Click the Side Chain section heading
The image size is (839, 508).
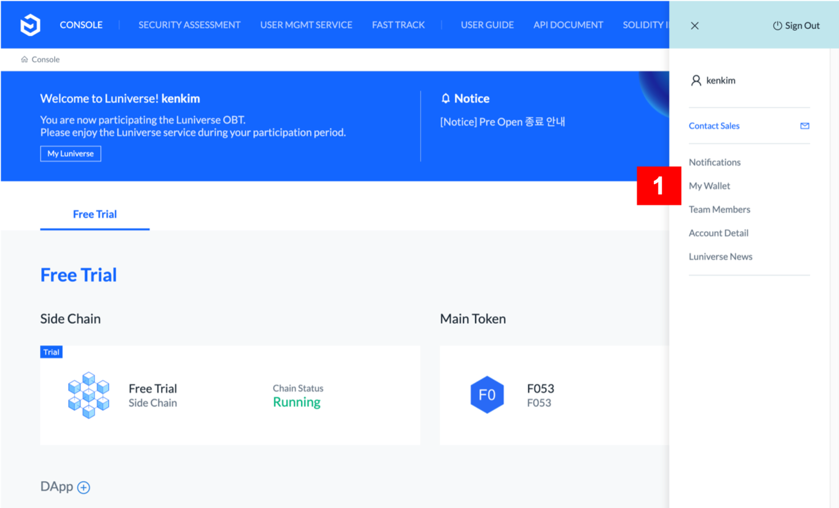coord(70,319)
